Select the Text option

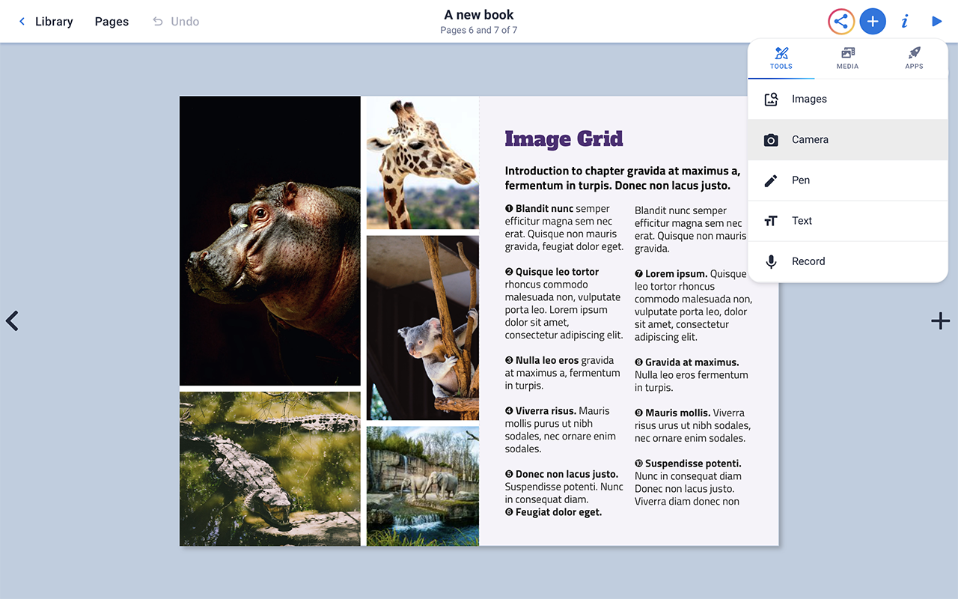point(848,220)
